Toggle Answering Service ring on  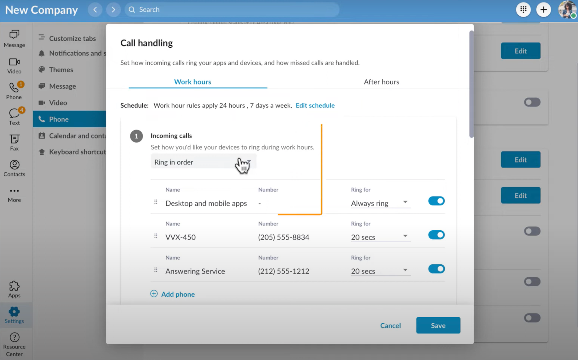[x=436, y=269]
